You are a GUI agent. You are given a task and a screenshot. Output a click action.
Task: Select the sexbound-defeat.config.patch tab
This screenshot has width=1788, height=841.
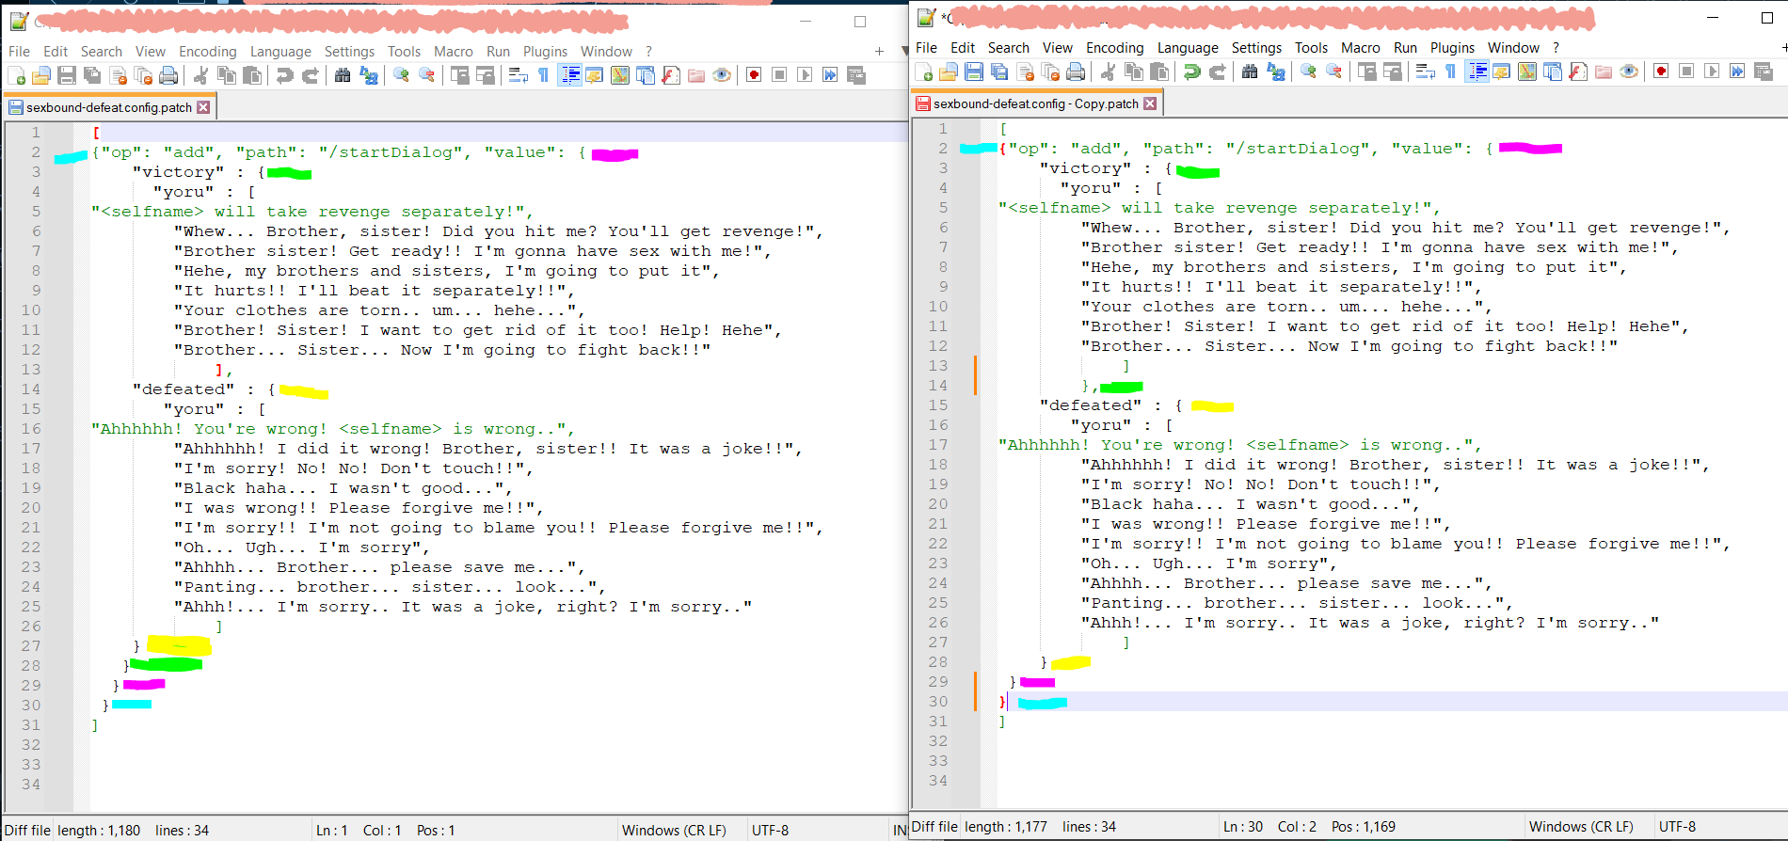coord(108,107)
